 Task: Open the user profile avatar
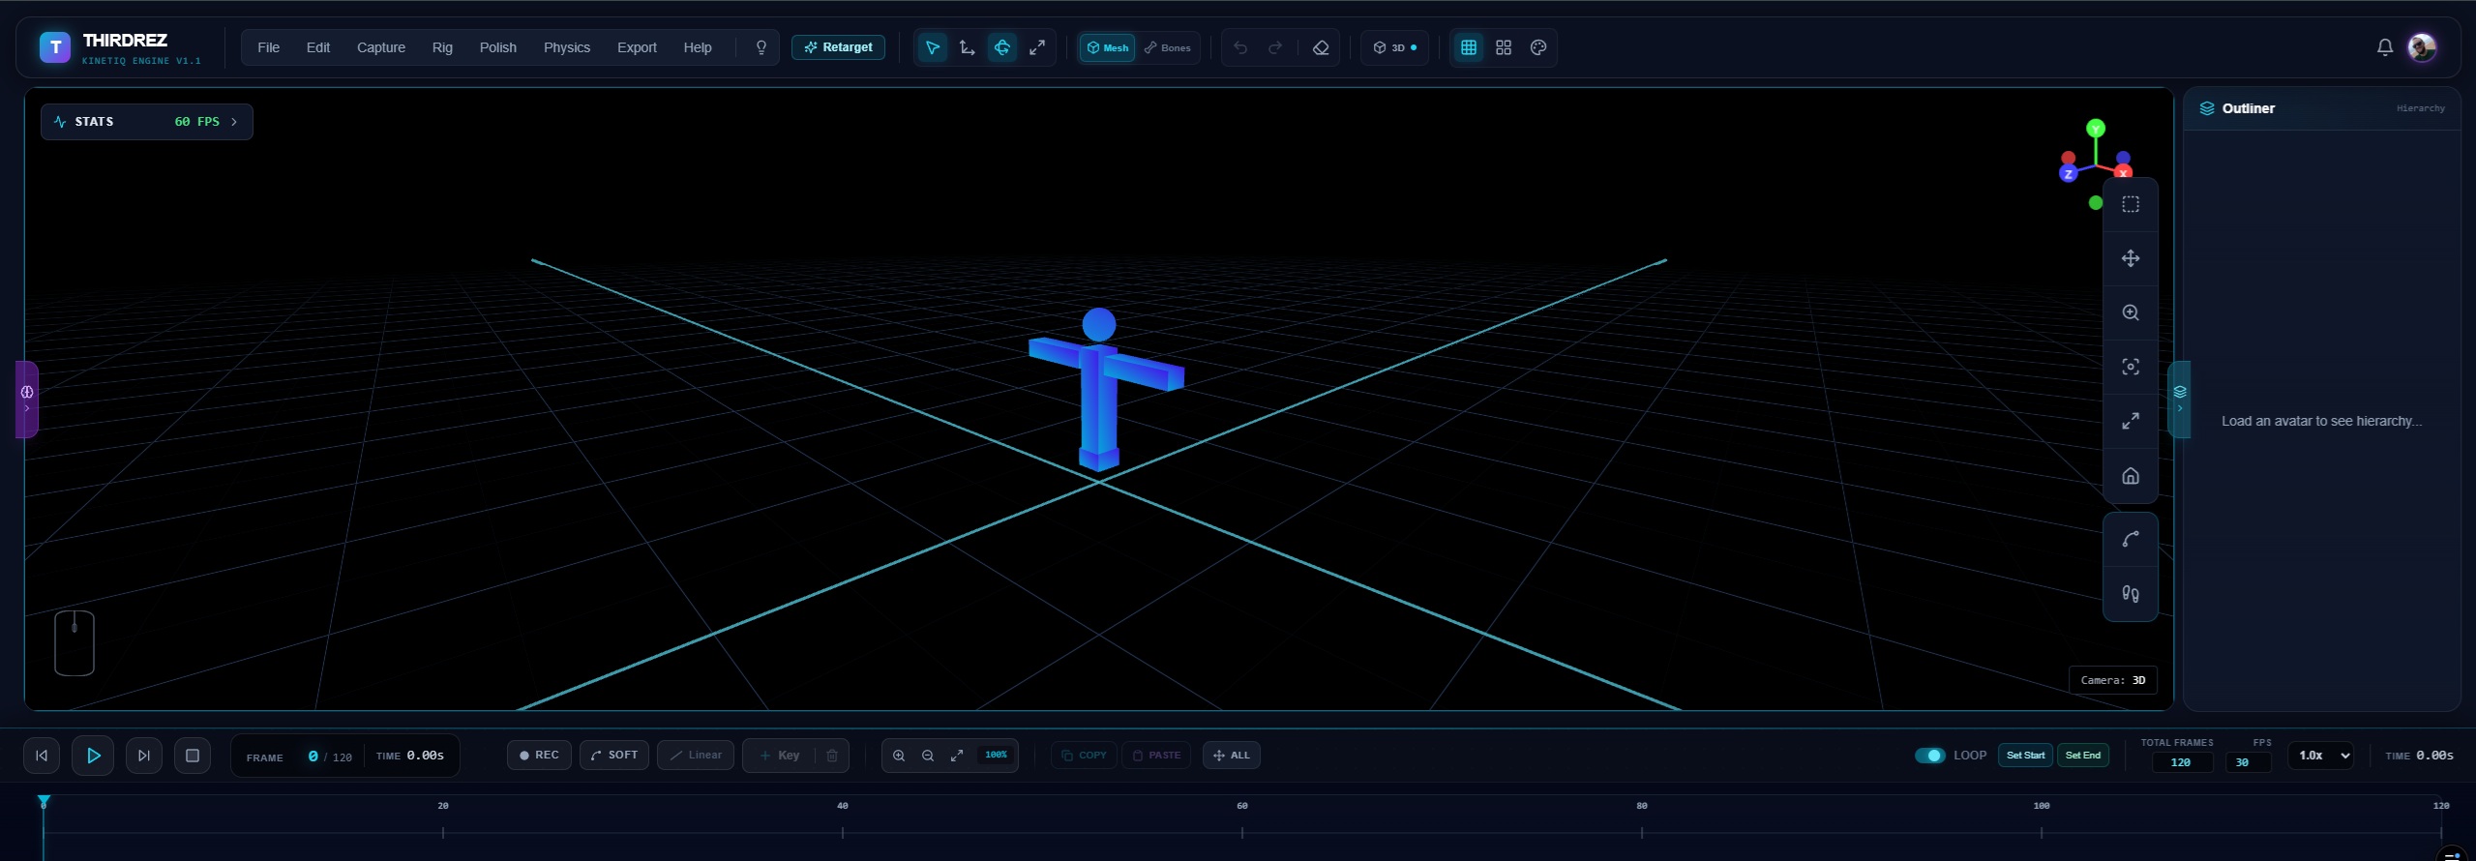click(x=2422, y=47)
